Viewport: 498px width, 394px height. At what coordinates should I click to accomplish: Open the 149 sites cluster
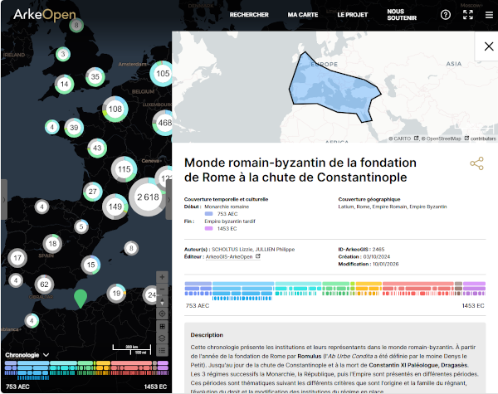coord(115,207)
